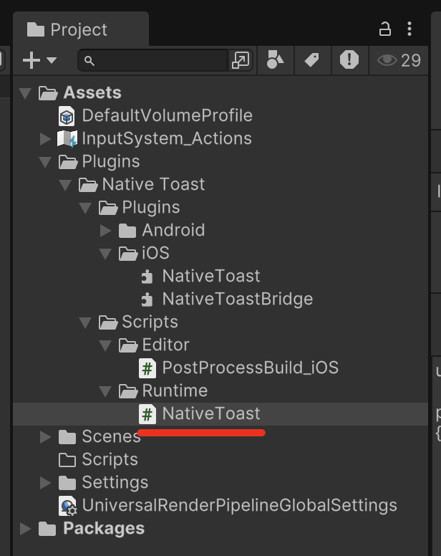Expand the Android folder

tap(105, 231)
